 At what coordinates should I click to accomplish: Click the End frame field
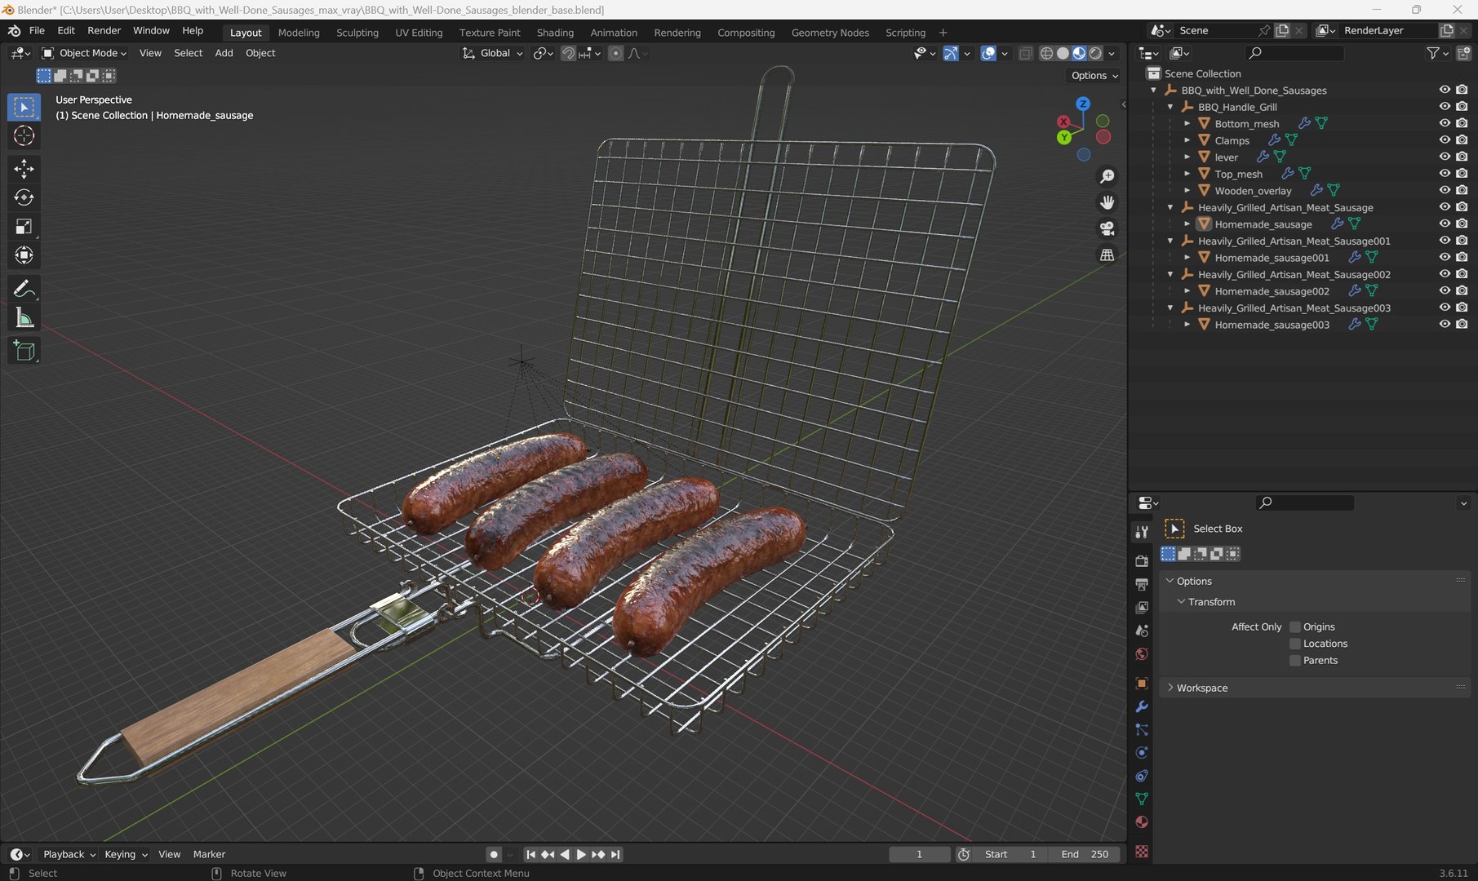[1085, 854]
